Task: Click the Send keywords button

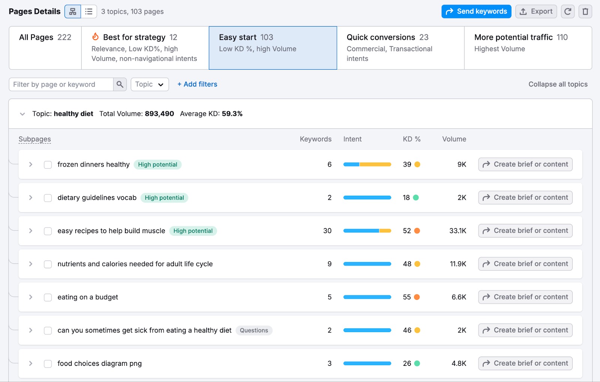Action: (x=476, y=12)
